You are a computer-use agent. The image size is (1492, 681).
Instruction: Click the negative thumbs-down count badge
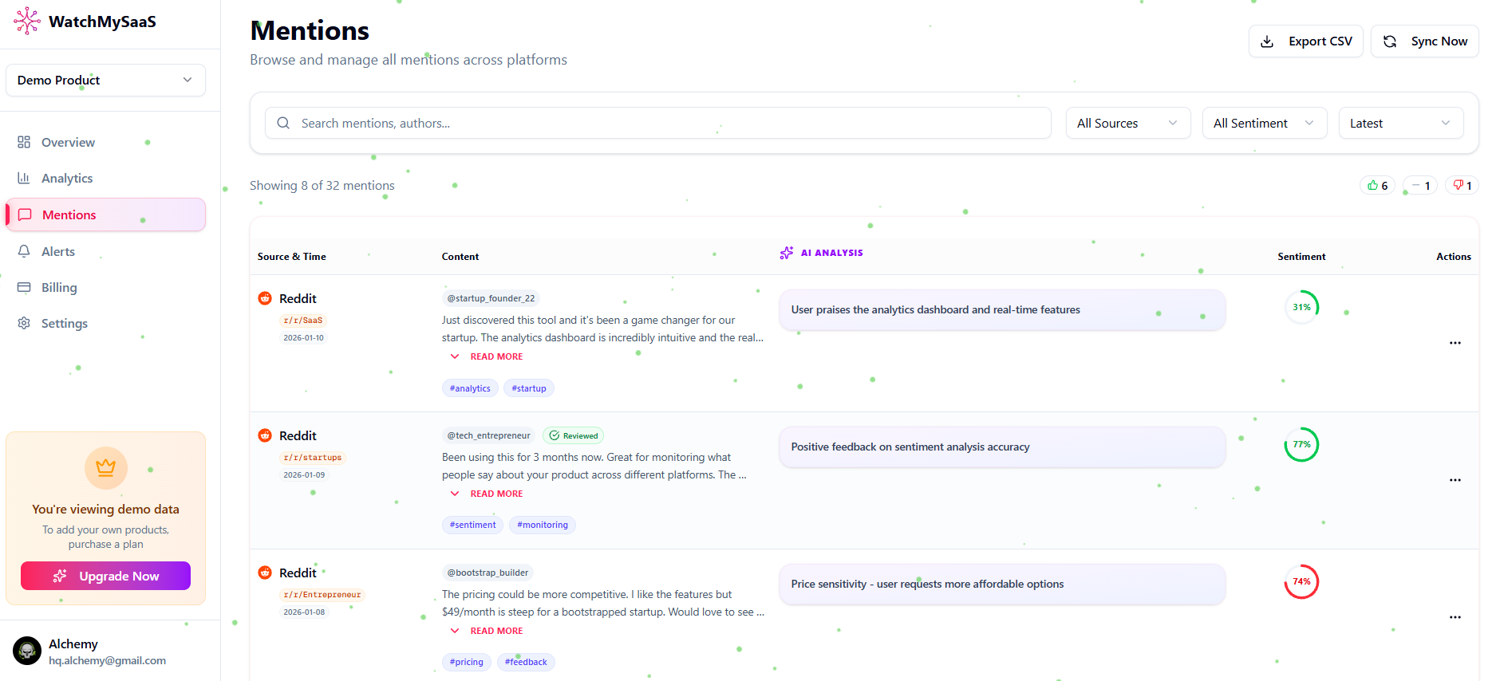[x=1462, y=185]
